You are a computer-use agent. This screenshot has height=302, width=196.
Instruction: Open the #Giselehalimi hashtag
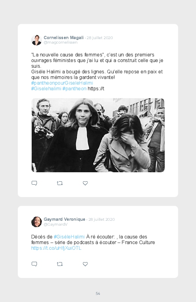click(46, 89)
